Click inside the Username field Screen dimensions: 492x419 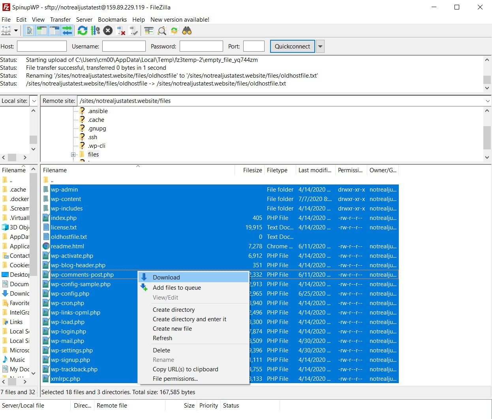[x=124, y=46]
